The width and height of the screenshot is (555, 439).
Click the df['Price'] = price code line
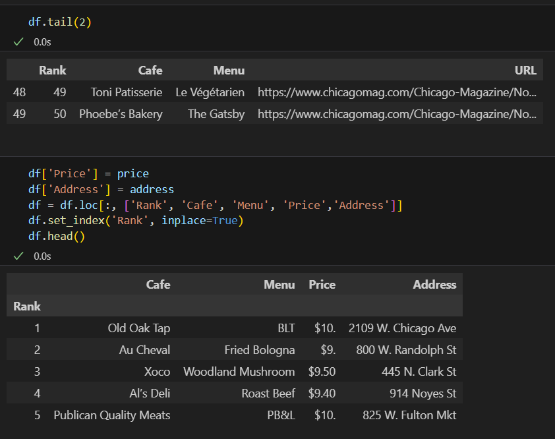(88, 173)
